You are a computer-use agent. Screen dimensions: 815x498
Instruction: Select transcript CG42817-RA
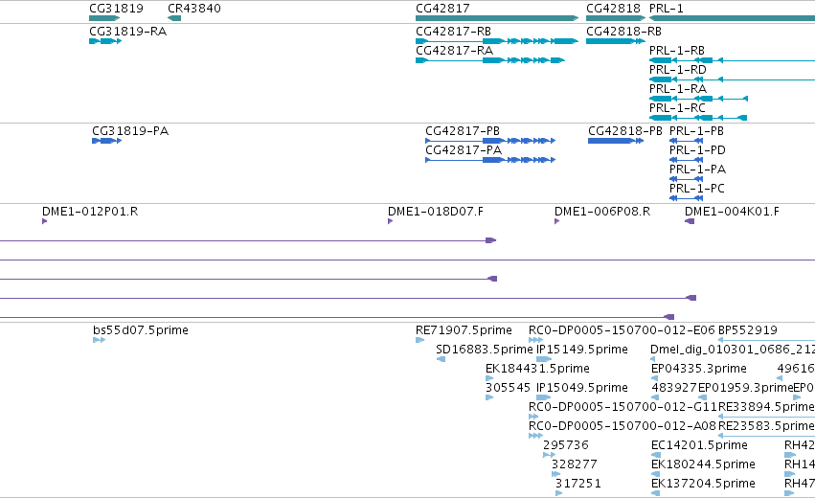(490, 60)
